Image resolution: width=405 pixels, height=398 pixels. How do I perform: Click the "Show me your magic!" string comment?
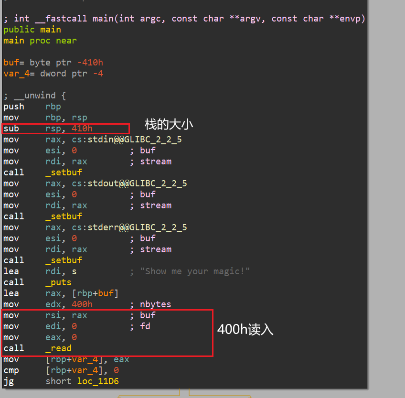pos(195,271)
